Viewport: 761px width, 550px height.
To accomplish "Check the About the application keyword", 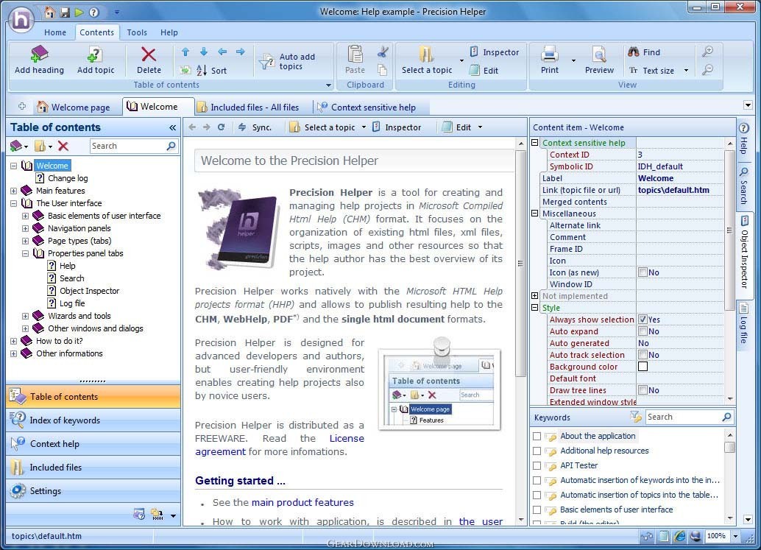I will click(537, 436).
